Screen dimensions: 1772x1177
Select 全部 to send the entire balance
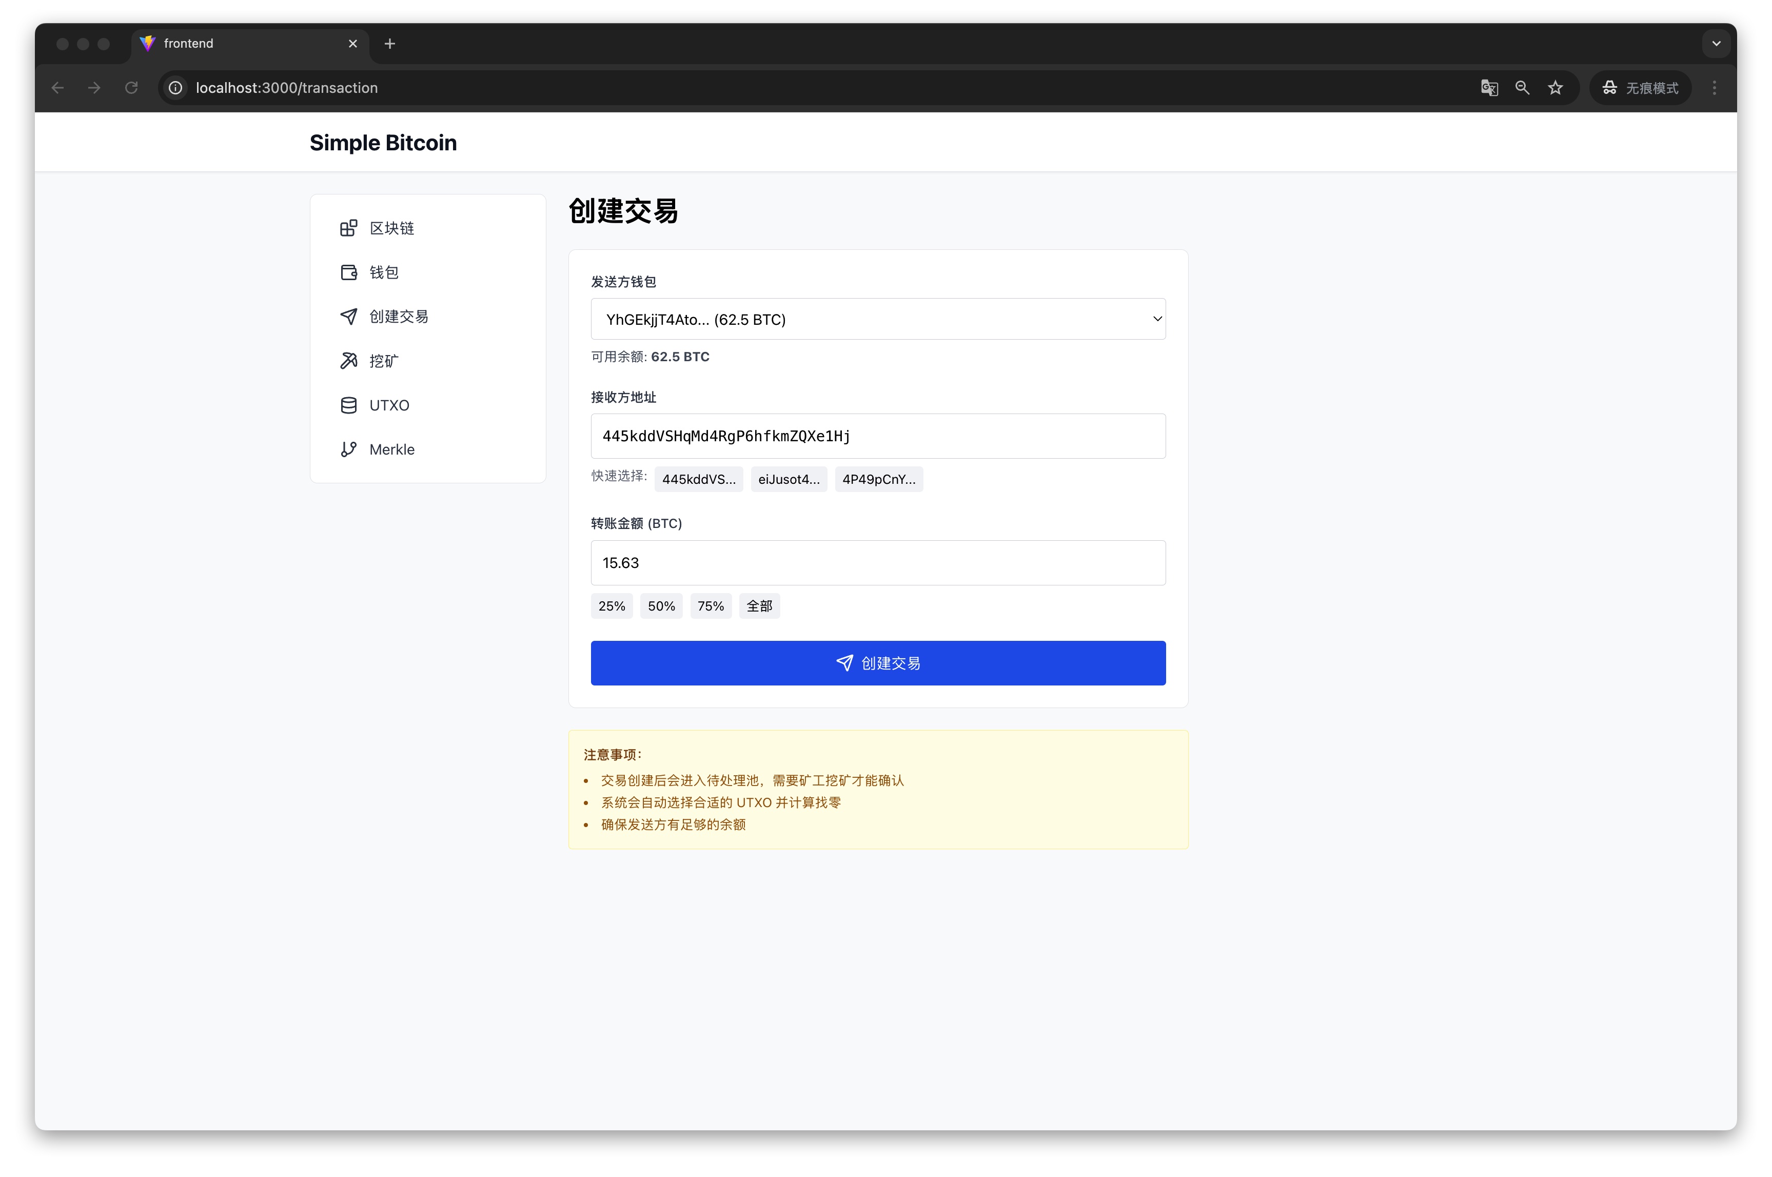coord(759,606)
